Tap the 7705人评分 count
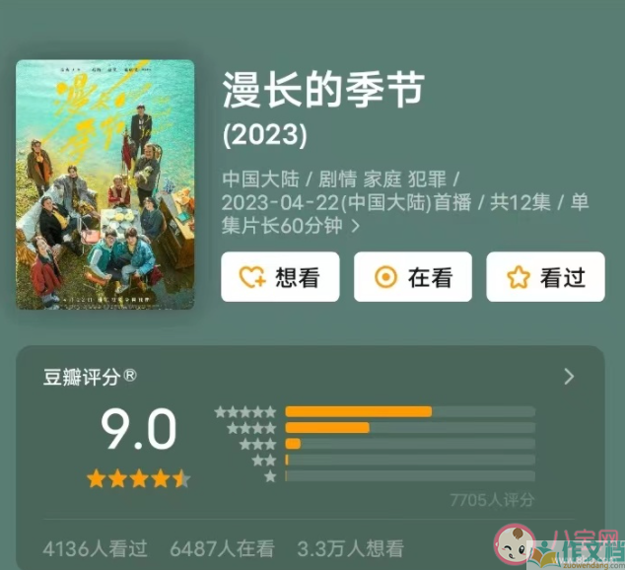The height and width of the screenshot is (570, 625). 492,500
